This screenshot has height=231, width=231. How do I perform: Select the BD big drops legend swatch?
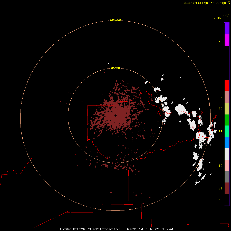(x=227, y=109)
